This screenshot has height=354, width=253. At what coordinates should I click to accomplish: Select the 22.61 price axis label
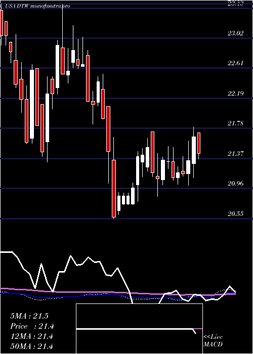click(236, 63)
